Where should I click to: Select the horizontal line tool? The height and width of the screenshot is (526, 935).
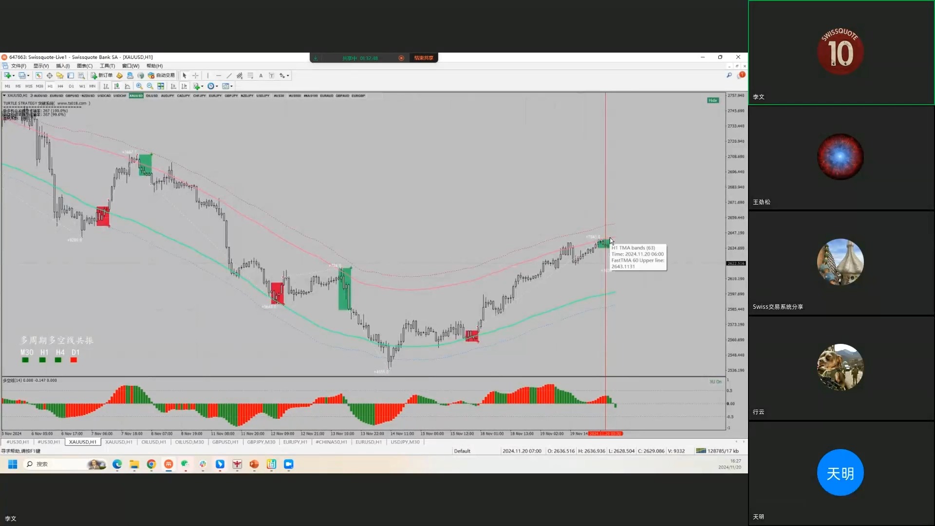click(x=218, y=75)
